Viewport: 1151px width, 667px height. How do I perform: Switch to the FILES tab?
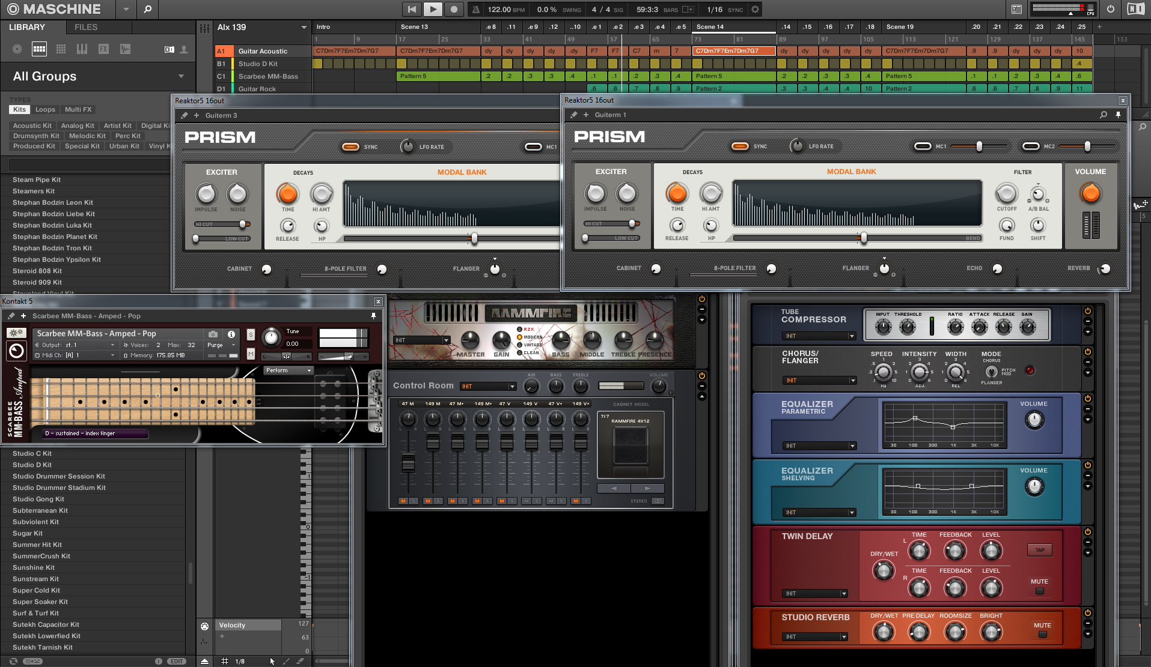86,27
